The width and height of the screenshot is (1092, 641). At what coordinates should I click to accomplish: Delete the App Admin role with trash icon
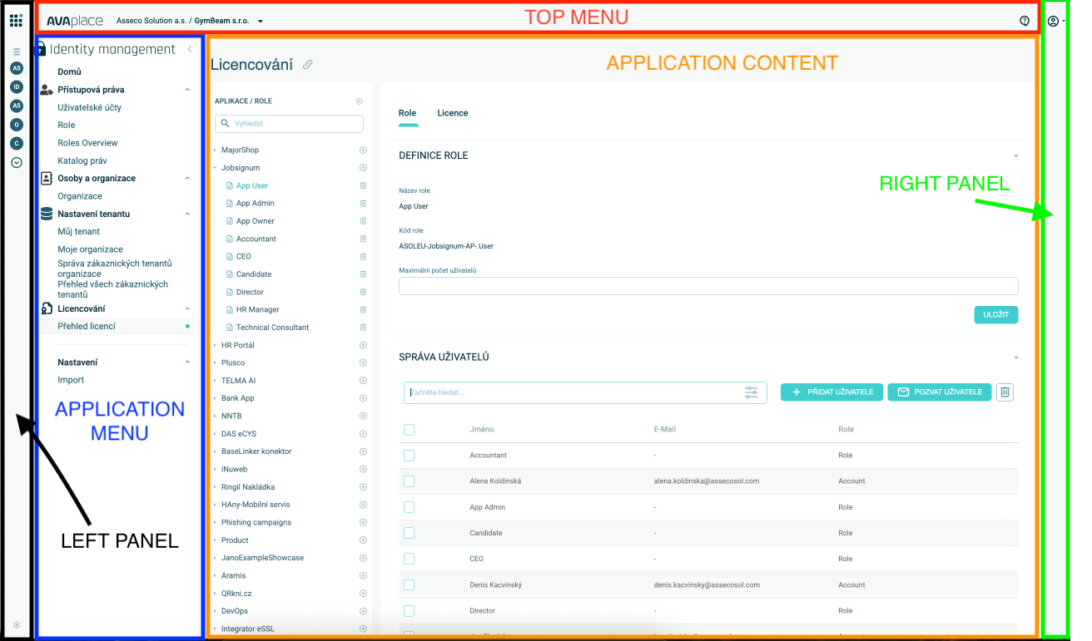[363, 204]
